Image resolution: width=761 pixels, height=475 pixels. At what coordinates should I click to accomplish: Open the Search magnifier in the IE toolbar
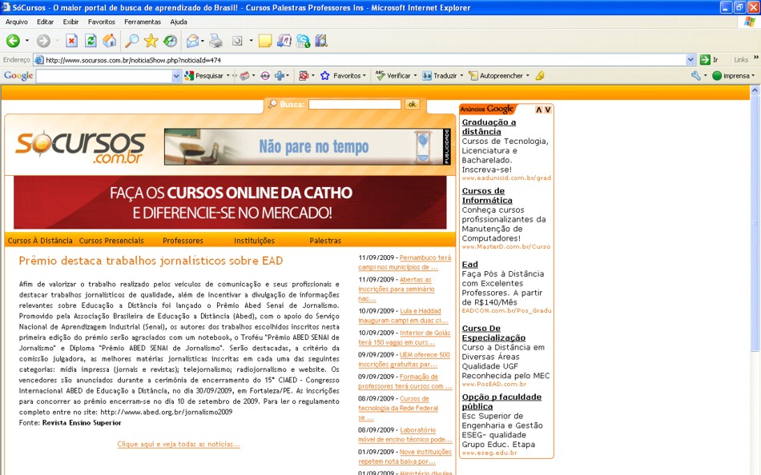tap(131, 41)
